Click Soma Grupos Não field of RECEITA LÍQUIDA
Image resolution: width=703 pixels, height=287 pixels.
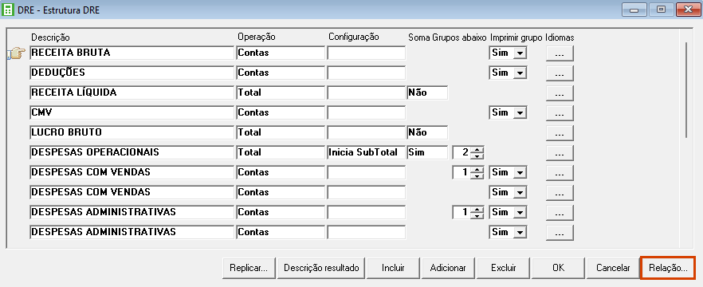pyautogui.click(x=427, y=92)
